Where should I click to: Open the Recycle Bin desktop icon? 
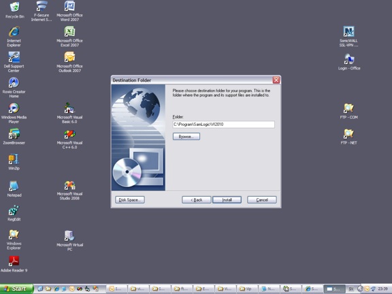pos(14,10)
